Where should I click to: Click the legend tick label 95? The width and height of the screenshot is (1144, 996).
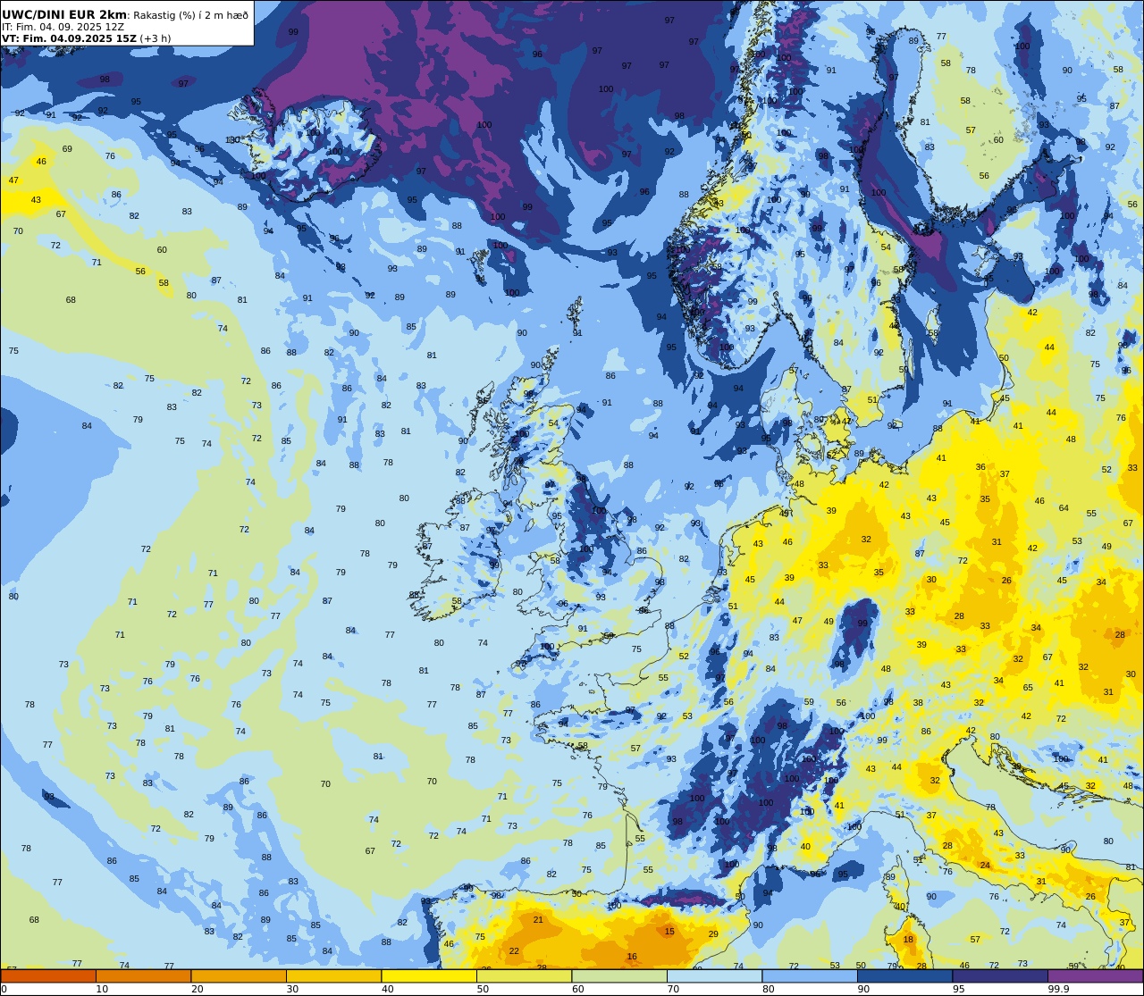(x=959, y=989)
